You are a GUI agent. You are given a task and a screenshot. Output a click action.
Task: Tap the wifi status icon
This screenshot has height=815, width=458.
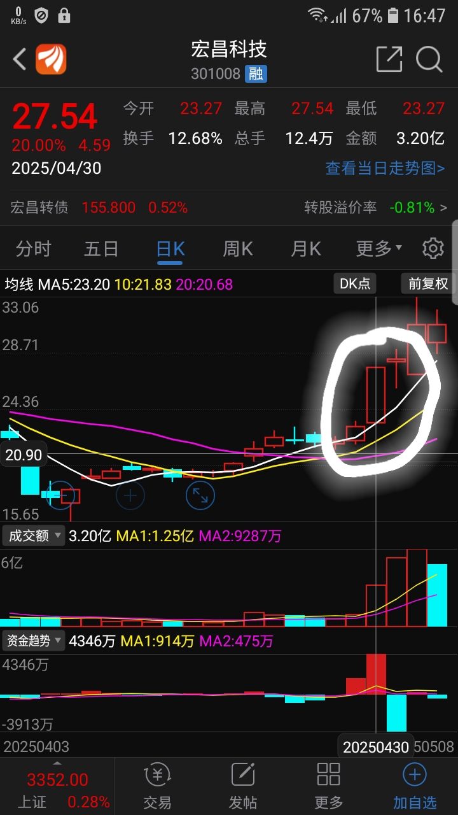tap(316, 15)
